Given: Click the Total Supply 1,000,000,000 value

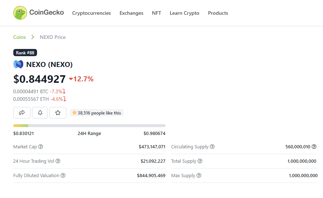Looking at the screenshot, I should pos(302,161).
